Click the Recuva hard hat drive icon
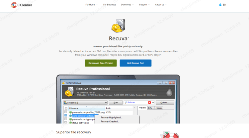This screenshot has width=249, height=138. click(x=118, y=25)
